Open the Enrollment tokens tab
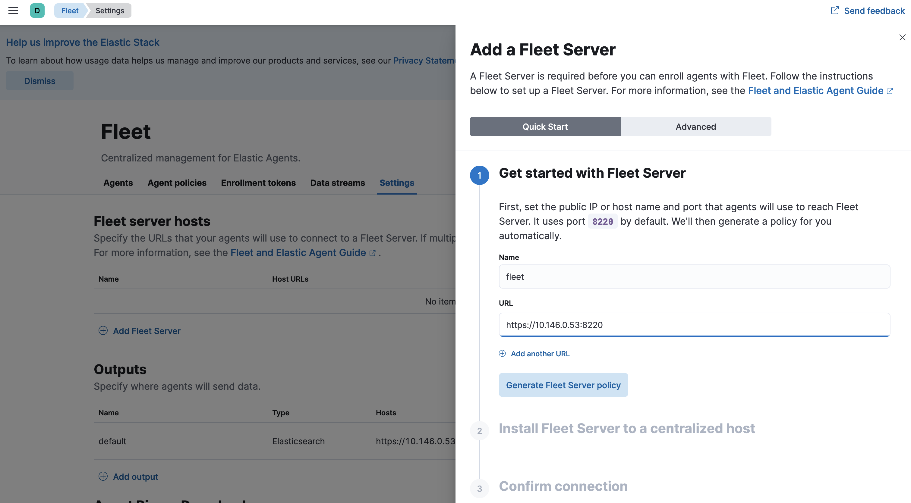This screenshot has width=911, height=503. 258,183
